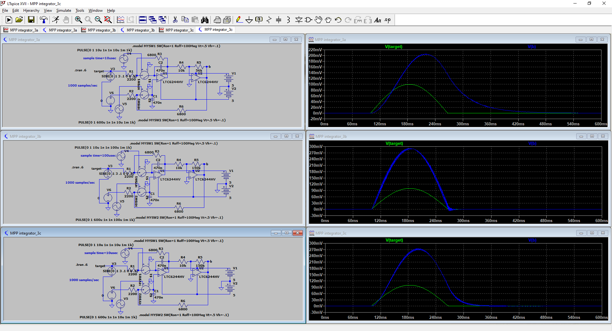The height and width of the screenshot is (331, 612).
Task: Select the Diode component tool
Action: pyautogui.click(x=298, y=20)
